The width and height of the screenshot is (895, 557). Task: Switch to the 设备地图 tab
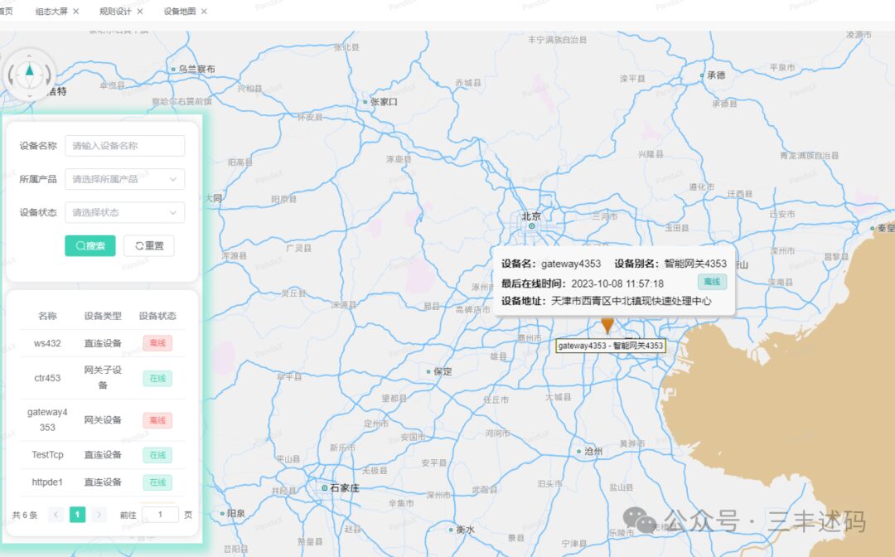coord(180,12)
